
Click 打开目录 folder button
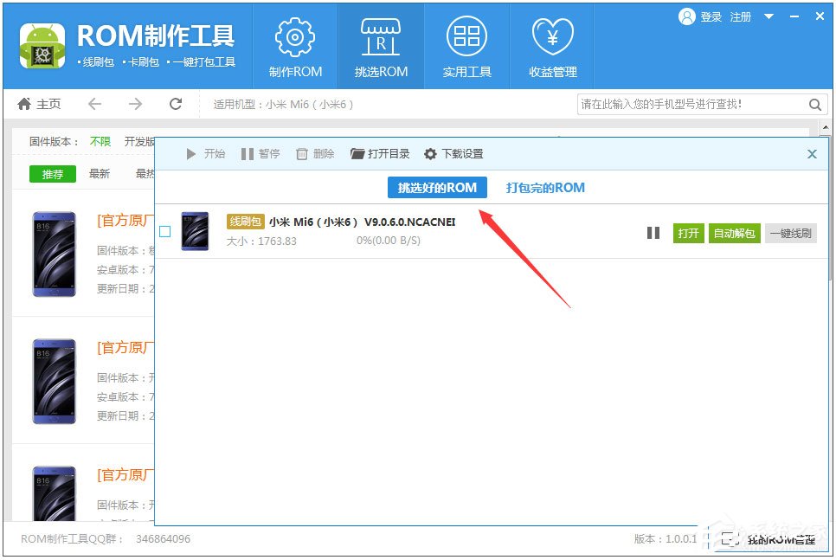pyautogui.click(x=380, y=154)
